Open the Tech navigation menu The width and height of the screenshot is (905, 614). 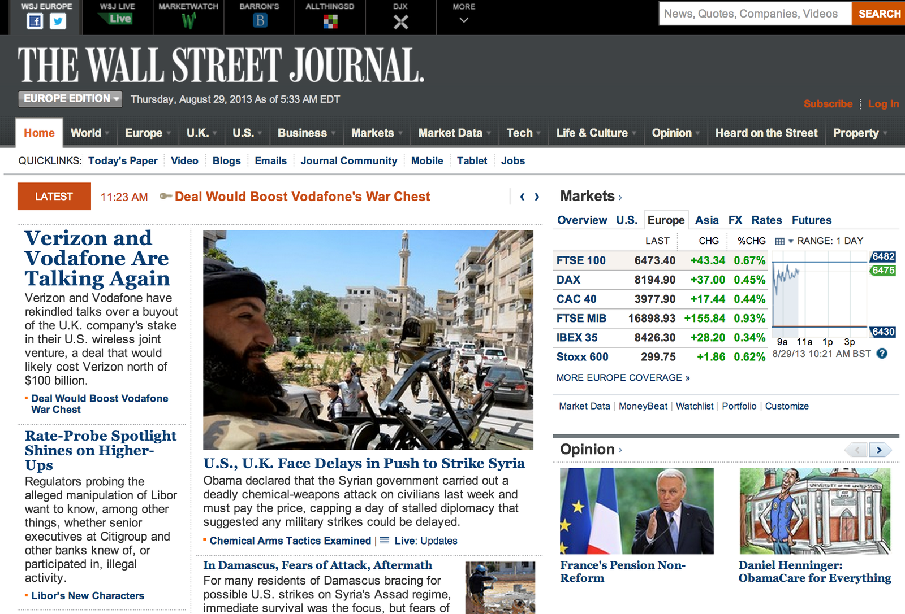[524, 133]
